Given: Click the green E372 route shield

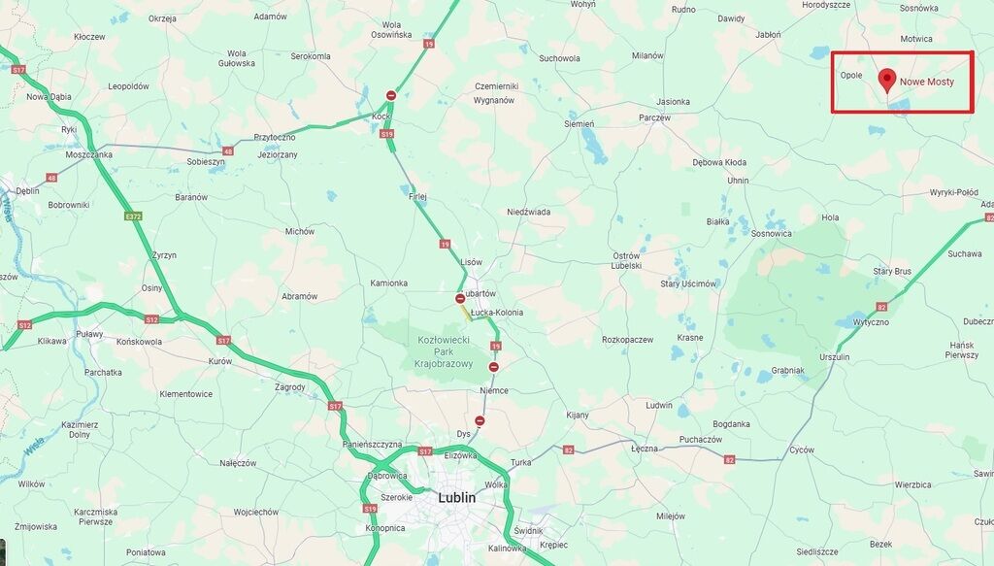Looking at the screenshot, I should 133,216.
